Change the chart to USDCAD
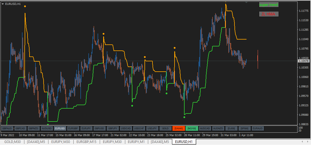The width and height of the screenshot is (311, 145). [126, 129]
